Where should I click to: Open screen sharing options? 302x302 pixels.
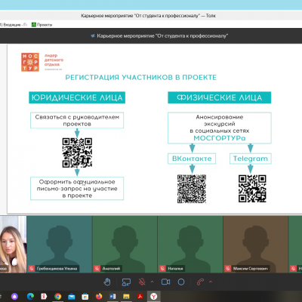tap(126, 282)
